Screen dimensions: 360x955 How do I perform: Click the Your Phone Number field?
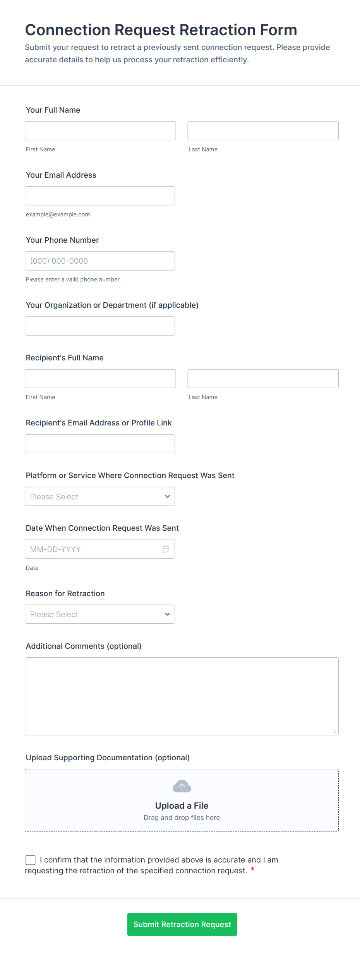point(99,261)
